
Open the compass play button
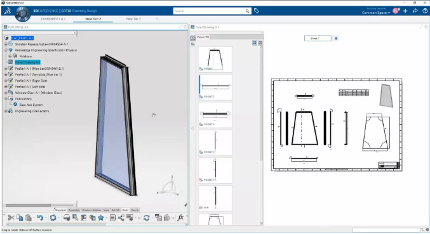coord(22,14)
